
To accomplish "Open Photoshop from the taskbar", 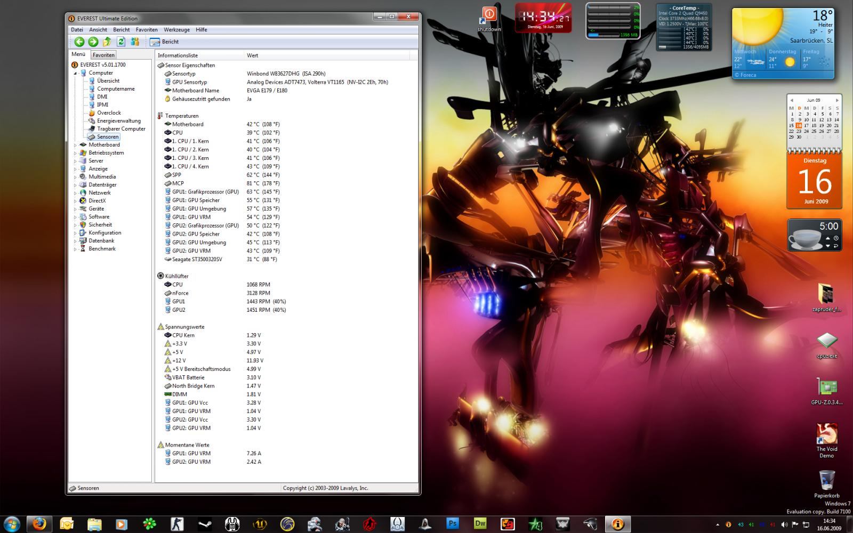I will click(x=453, y=523).
